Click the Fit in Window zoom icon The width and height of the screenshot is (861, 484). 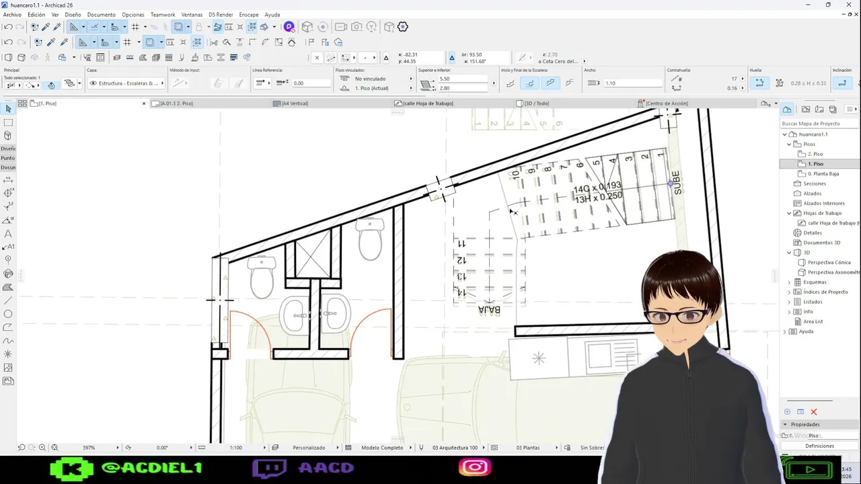tap(54, 448)
